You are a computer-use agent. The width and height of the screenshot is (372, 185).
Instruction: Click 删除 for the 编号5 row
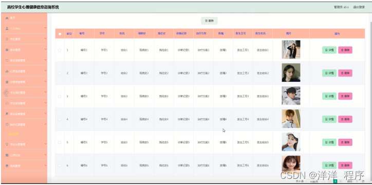(x=345, y=142)
